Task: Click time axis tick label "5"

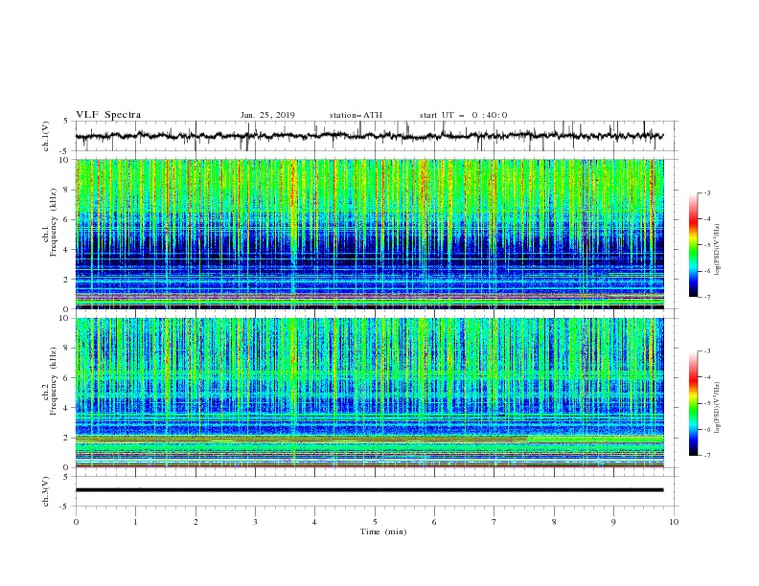Action: (x=375, y=522)
